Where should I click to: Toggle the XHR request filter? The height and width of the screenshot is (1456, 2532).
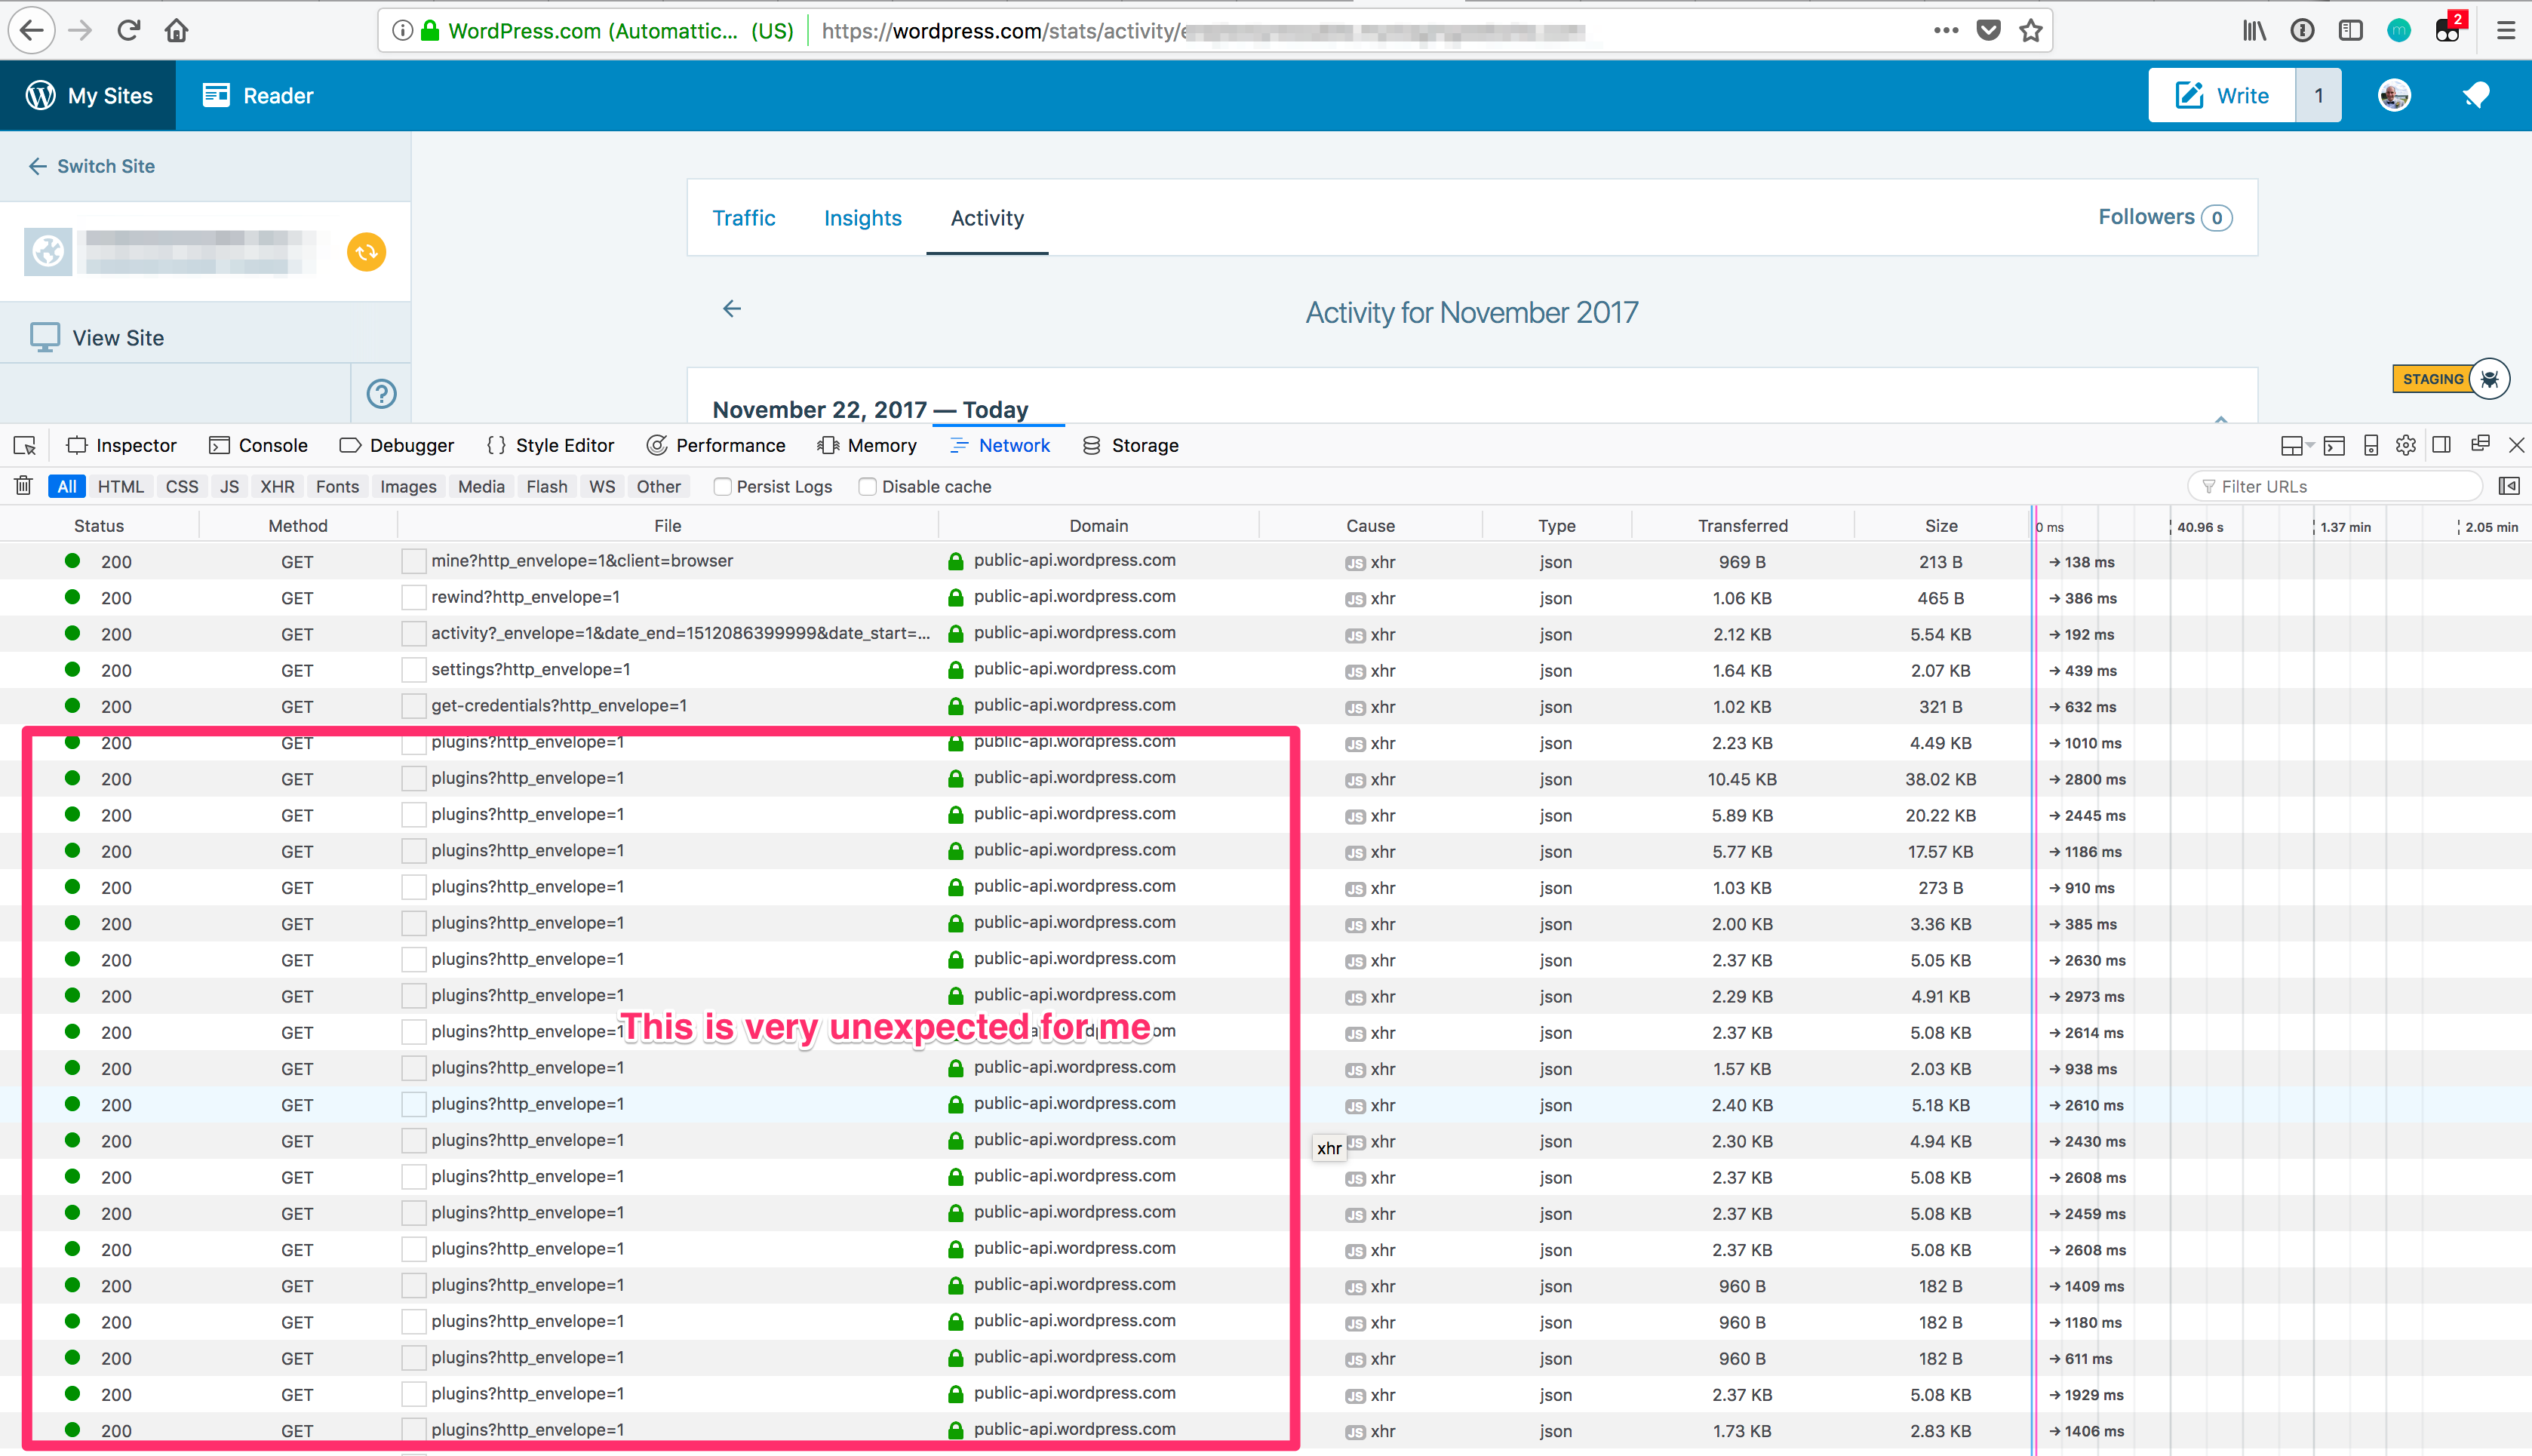click(277, 487)
